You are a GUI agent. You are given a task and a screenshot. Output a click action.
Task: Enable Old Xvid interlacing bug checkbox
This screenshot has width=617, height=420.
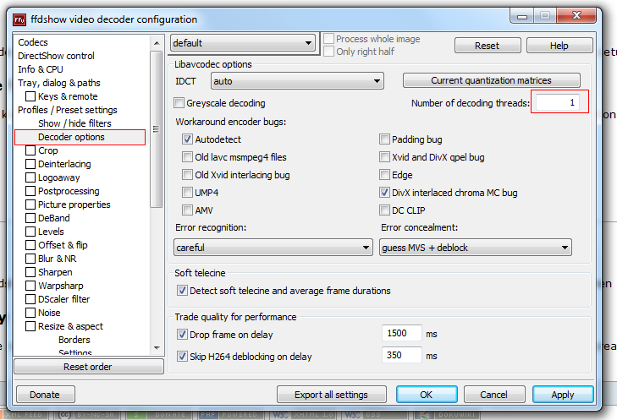tap(187, 175)
